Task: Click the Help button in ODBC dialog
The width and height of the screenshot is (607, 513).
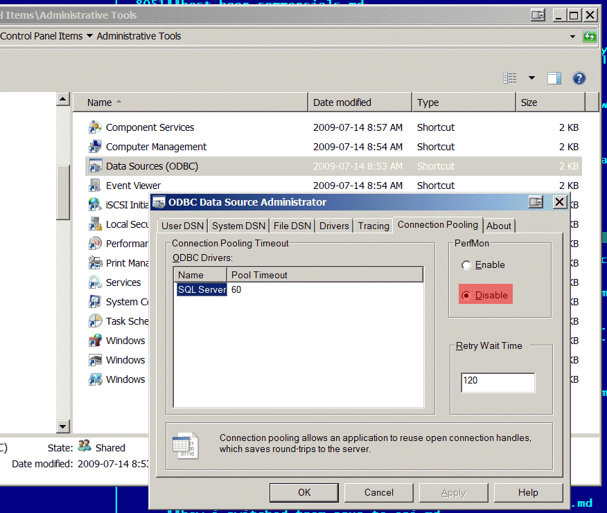Action: (x=528, y=492)
